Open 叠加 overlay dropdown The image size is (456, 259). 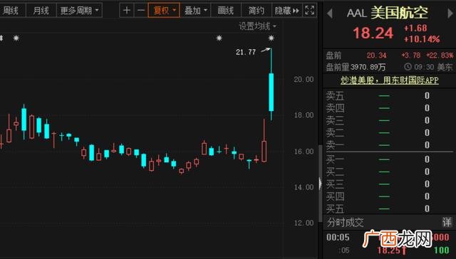coord(195,11)
